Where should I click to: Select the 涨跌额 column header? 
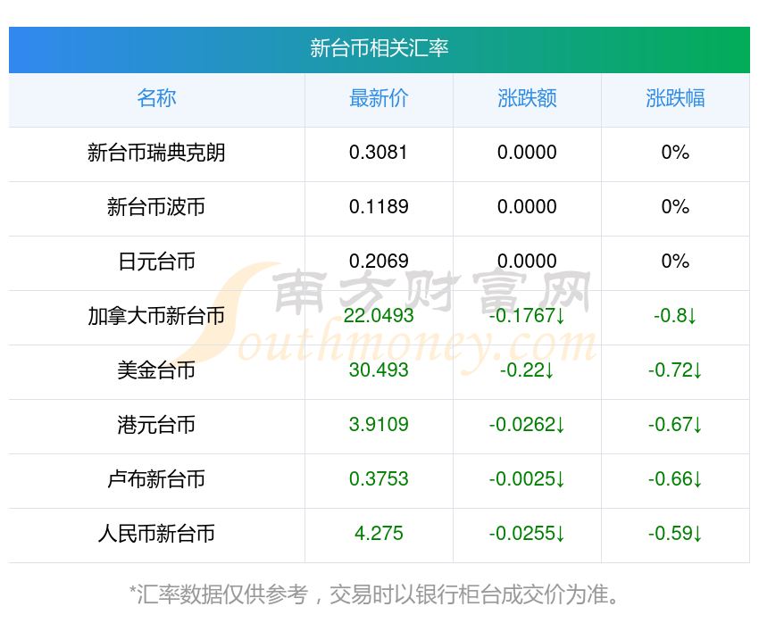527,98
